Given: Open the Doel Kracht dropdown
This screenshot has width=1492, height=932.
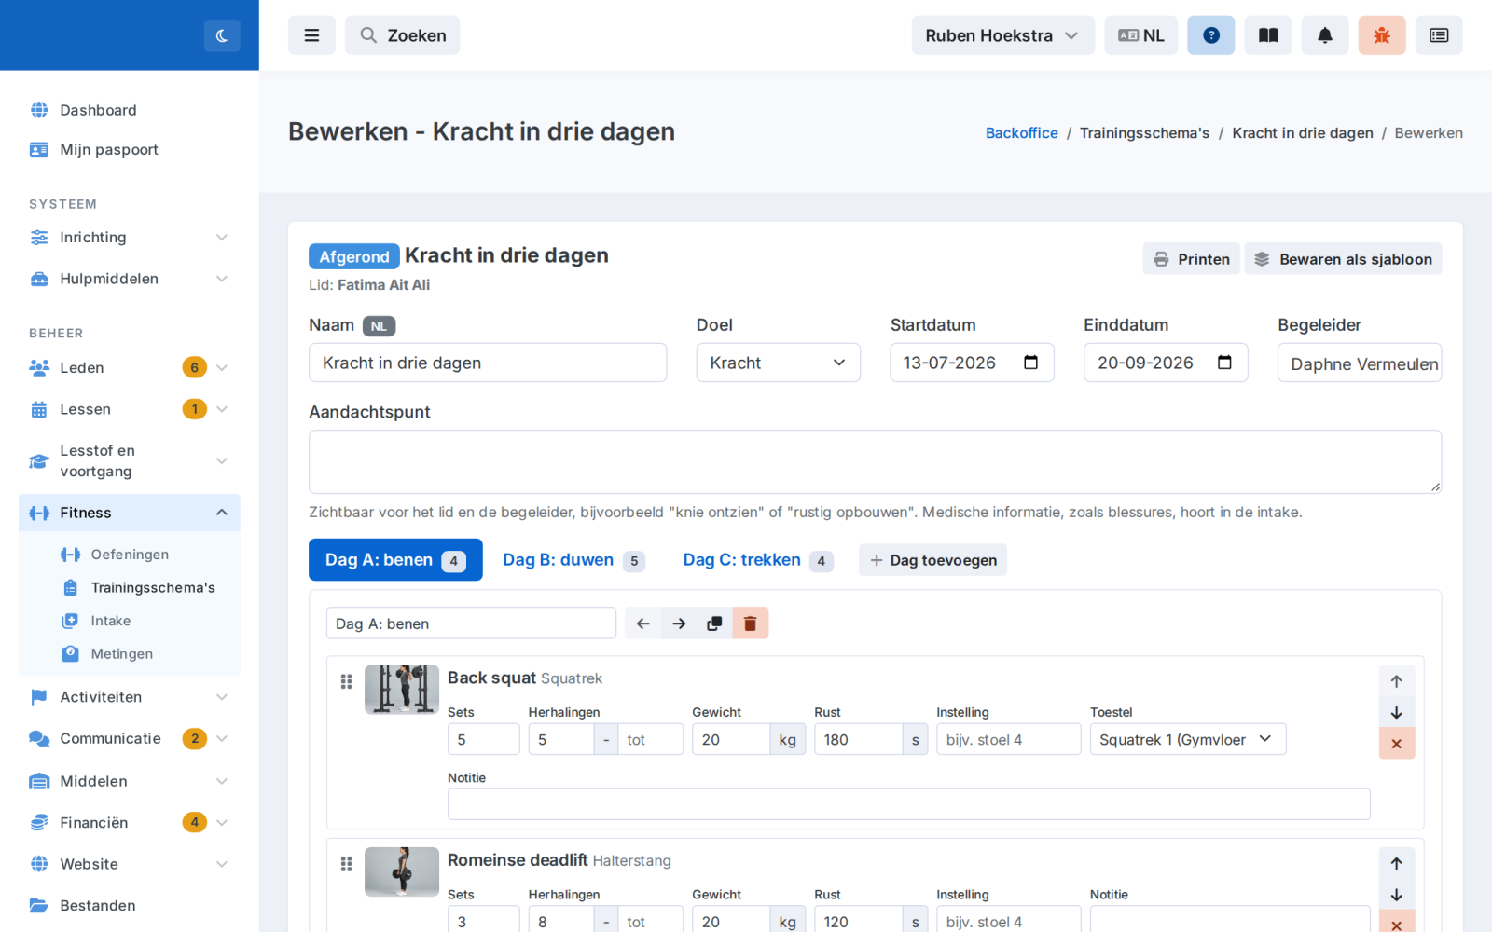Looking at the screenshot, I should (779, 363).
